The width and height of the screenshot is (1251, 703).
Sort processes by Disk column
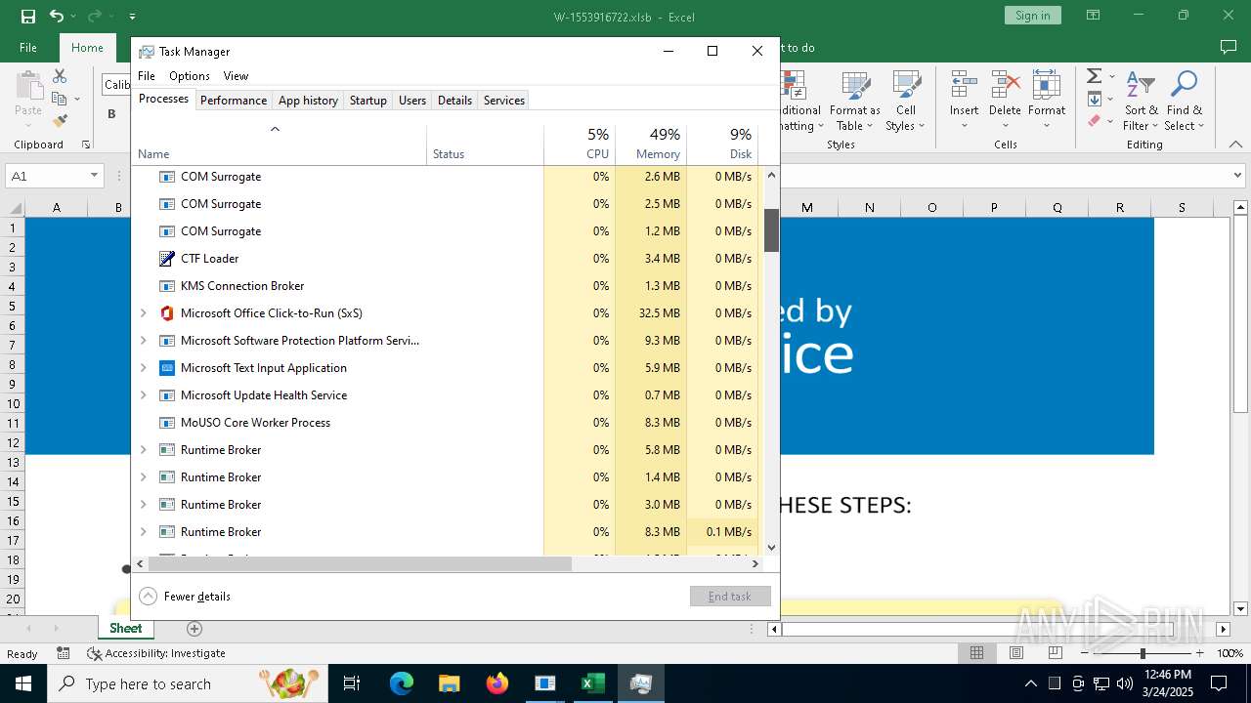[x=722, y=144]
